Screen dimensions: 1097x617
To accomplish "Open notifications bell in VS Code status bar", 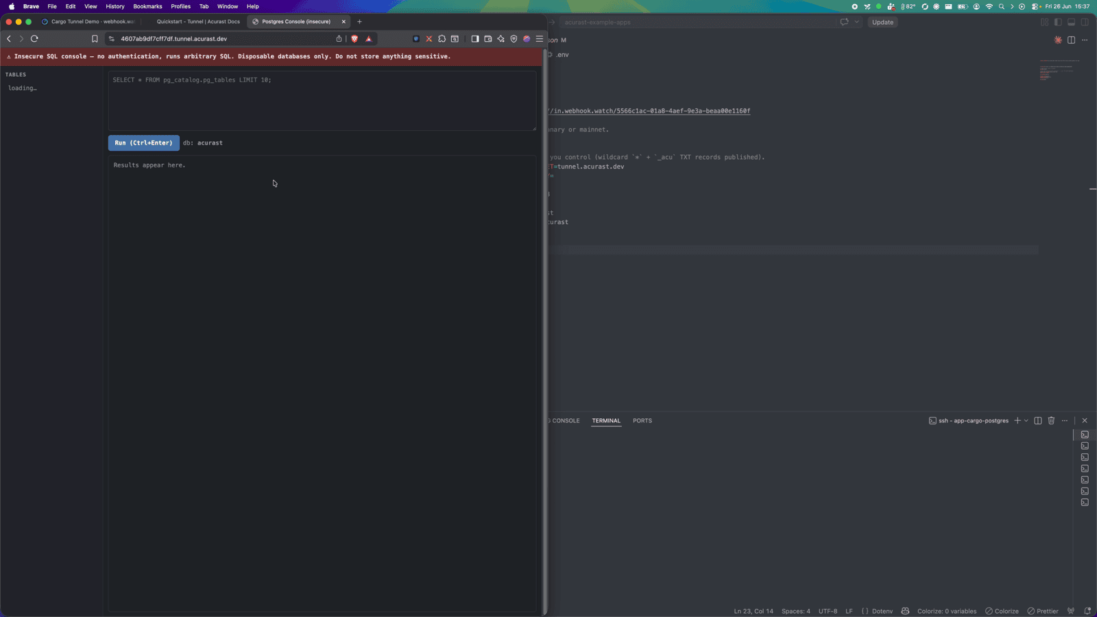I will pyautogui.click(x=1087, y=611).
